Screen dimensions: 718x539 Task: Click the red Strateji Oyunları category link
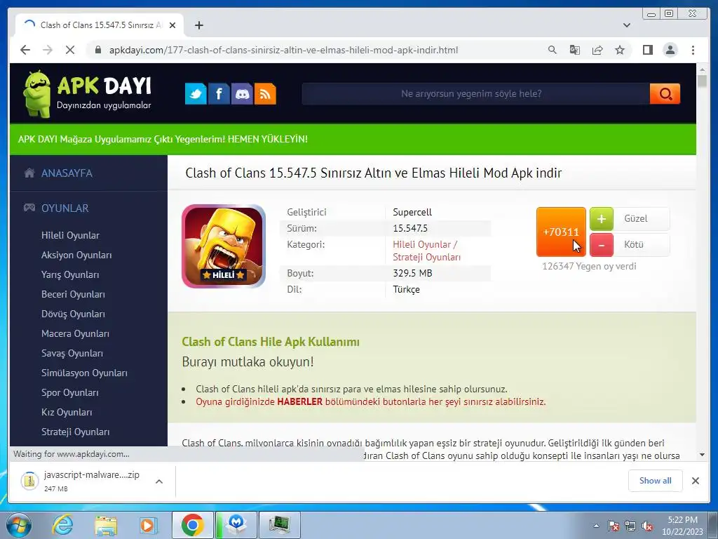click(426, 257)
